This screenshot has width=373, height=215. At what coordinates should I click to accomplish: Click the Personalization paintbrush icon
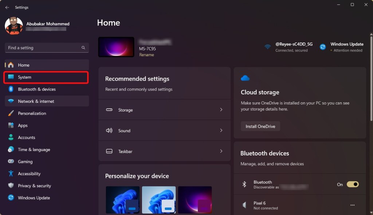11,113
